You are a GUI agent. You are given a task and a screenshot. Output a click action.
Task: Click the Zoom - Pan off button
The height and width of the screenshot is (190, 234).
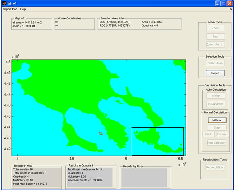pos(215,45)
